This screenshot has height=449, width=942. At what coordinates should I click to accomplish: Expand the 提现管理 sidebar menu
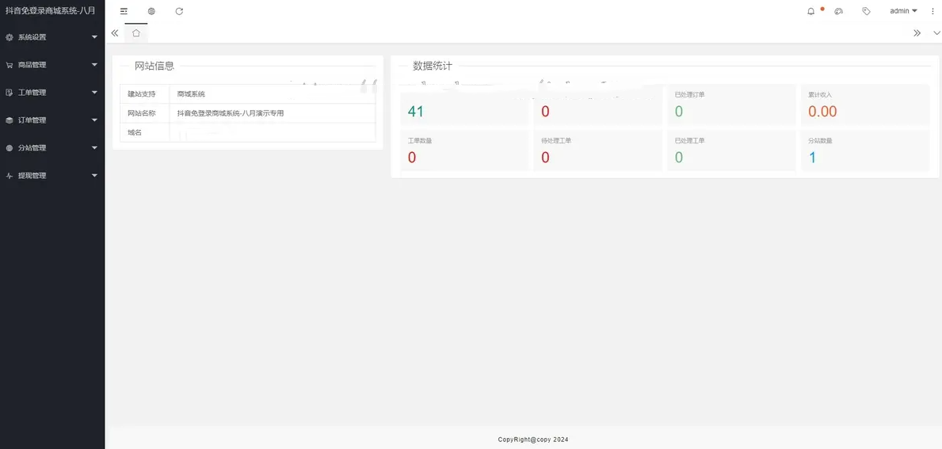[52, 176]
